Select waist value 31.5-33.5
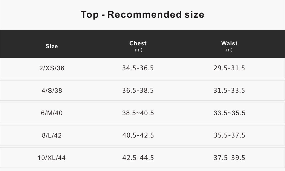285x171 pixels. pyautogui.click(x=229, y=91)
